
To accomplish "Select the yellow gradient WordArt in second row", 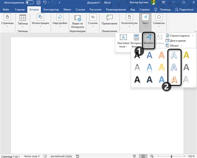I will (162, 67).
